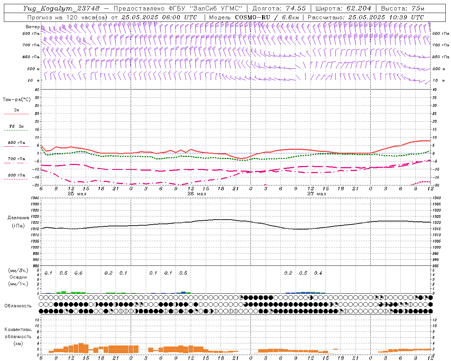Click the Рассчитано: 25.05.2025 10:39 UTC text
Screen dimensions: 451x361
pos(366,17)
